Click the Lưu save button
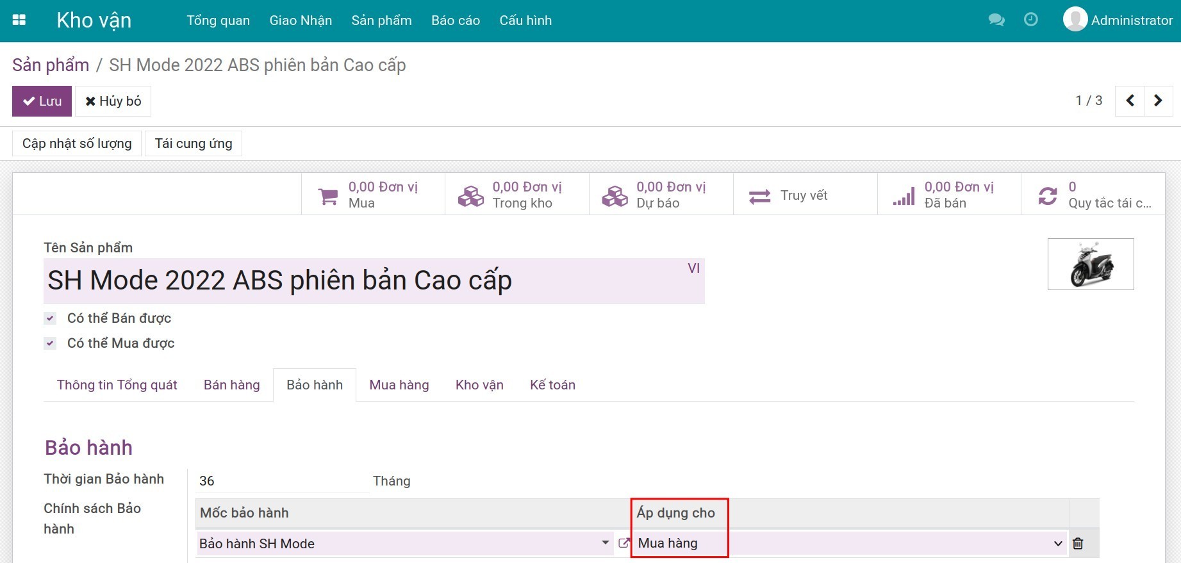 coord(42,101)
